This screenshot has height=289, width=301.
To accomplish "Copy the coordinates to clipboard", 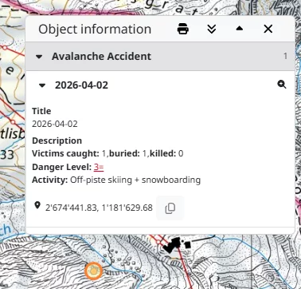I will click(170, 208).
